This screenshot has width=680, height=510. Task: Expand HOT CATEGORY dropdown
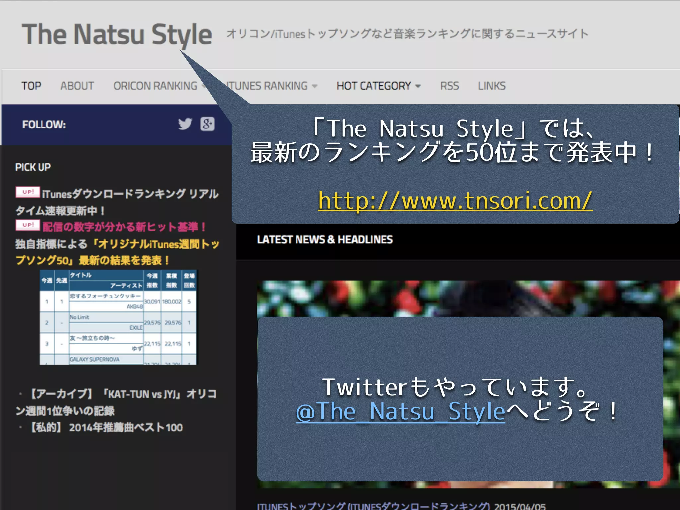coord(379,86)
